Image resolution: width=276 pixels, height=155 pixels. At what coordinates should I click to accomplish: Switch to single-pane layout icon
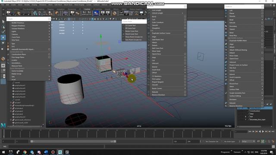(3, 65)
